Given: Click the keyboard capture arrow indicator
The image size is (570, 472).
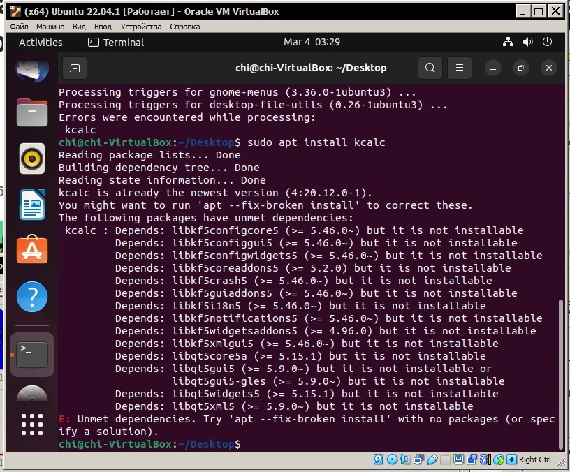Looking at the screenshot, I should (511, 459).
